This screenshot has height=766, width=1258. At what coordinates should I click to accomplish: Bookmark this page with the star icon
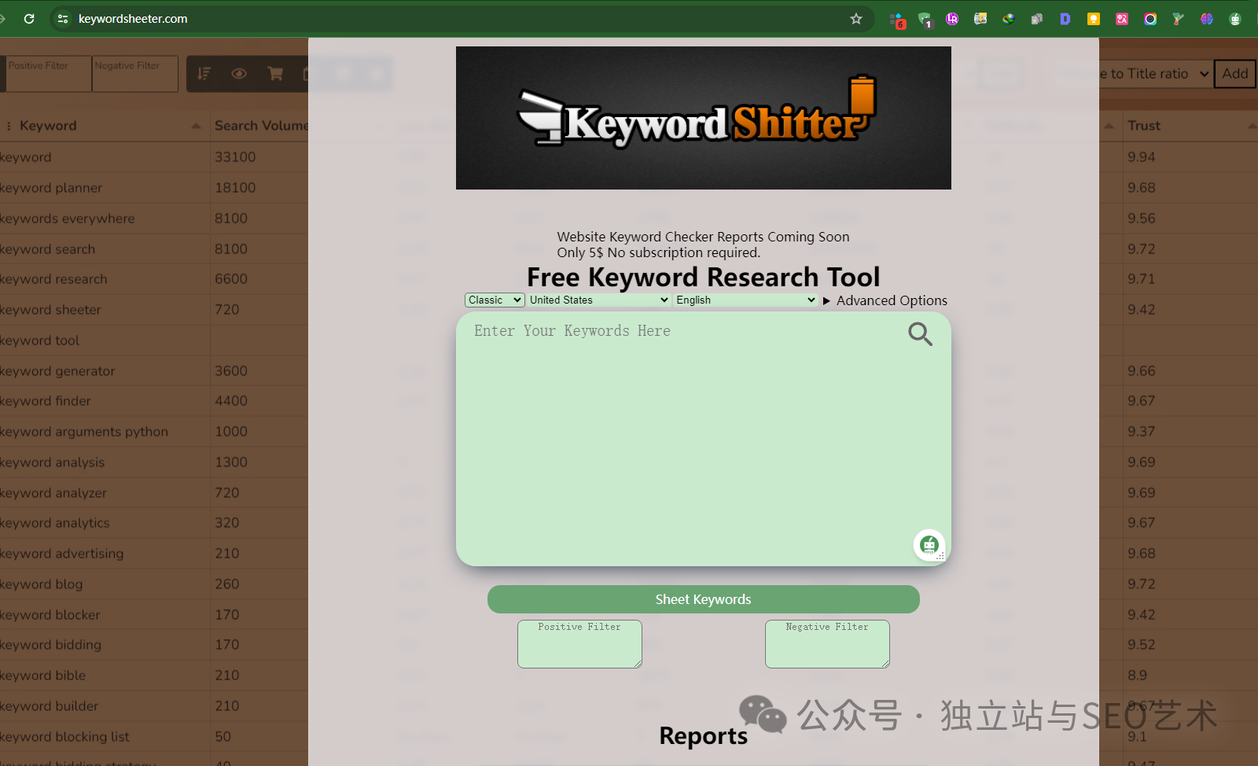pos(856,19)
